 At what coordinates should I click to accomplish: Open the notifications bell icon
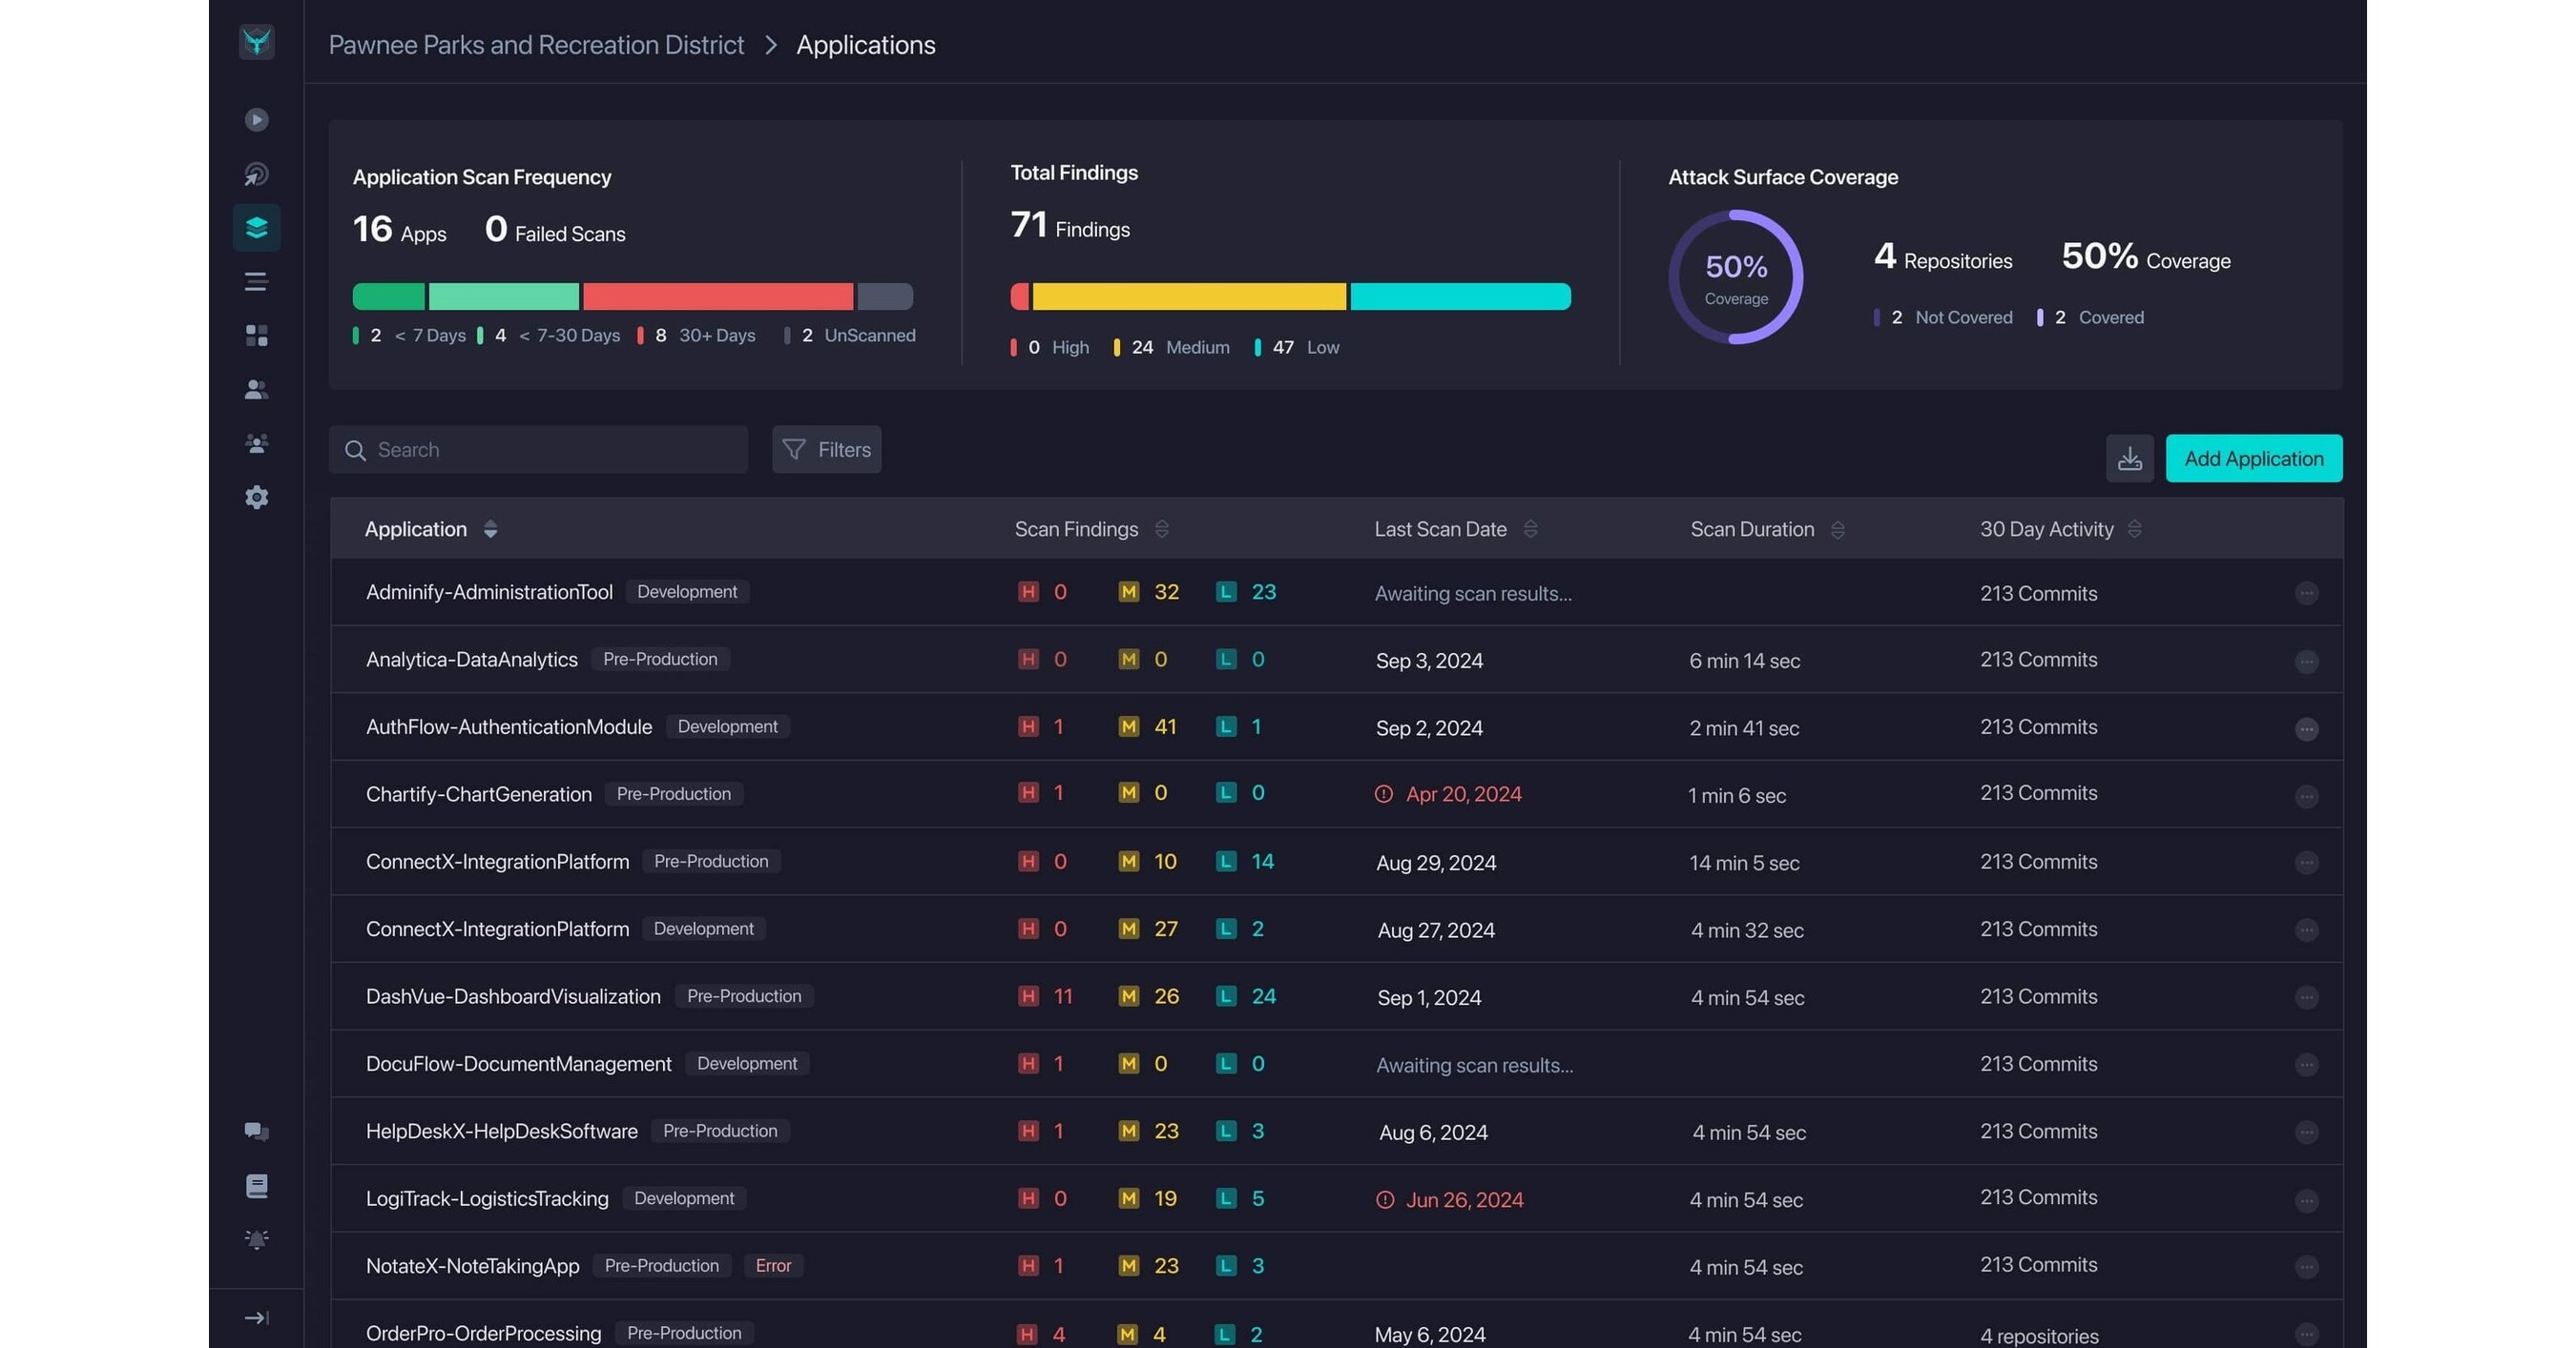257,1239
